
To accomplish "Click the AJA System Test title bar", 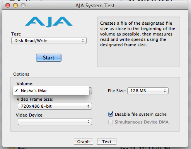I will click(95, 5).
